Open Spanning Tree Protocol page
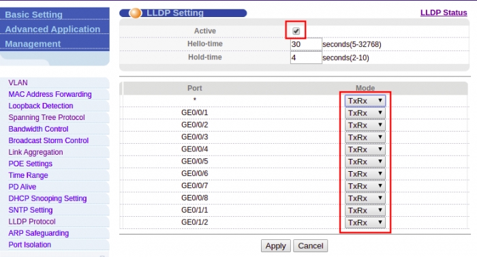 (x=46, y=117)
